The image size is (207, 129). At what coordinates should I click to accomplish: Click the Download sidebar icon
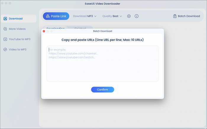(5, 19)
